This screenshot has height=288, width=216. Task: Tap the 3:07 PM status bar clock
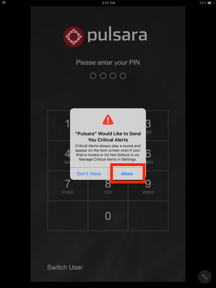click(x=108, y=3)
